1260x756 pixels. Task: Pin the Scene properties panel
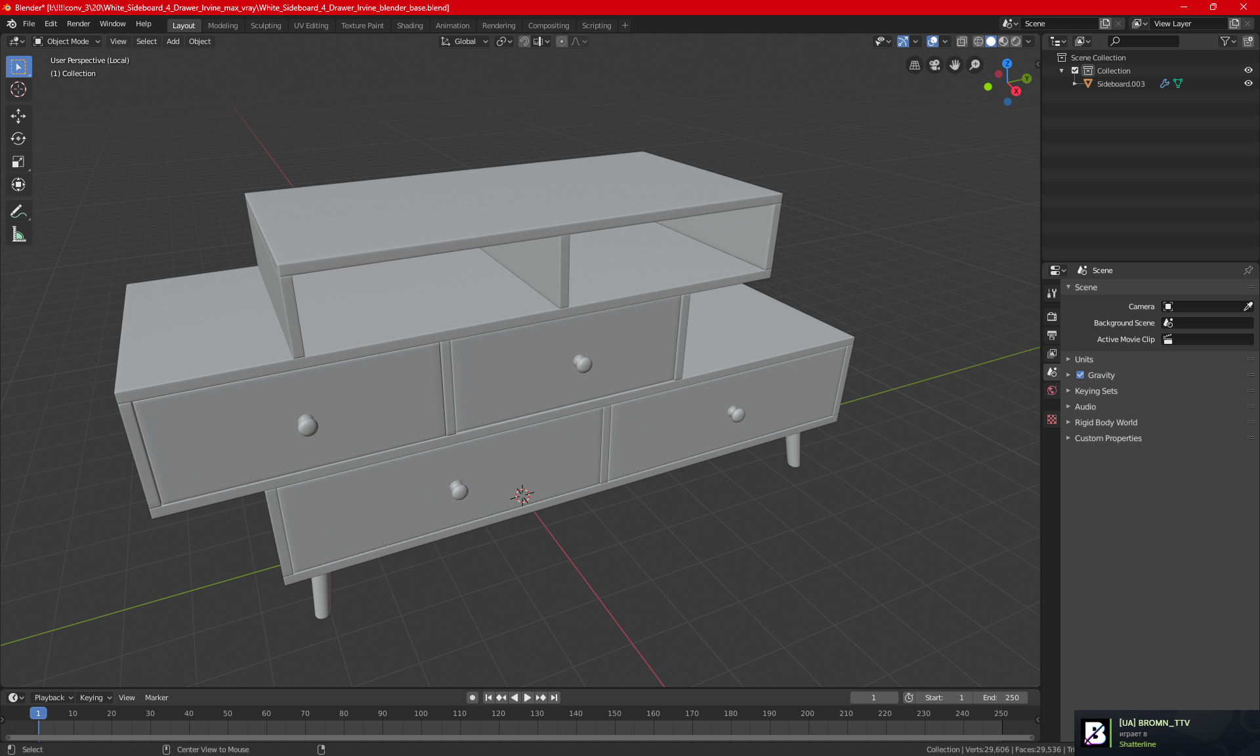point(1248,270)
